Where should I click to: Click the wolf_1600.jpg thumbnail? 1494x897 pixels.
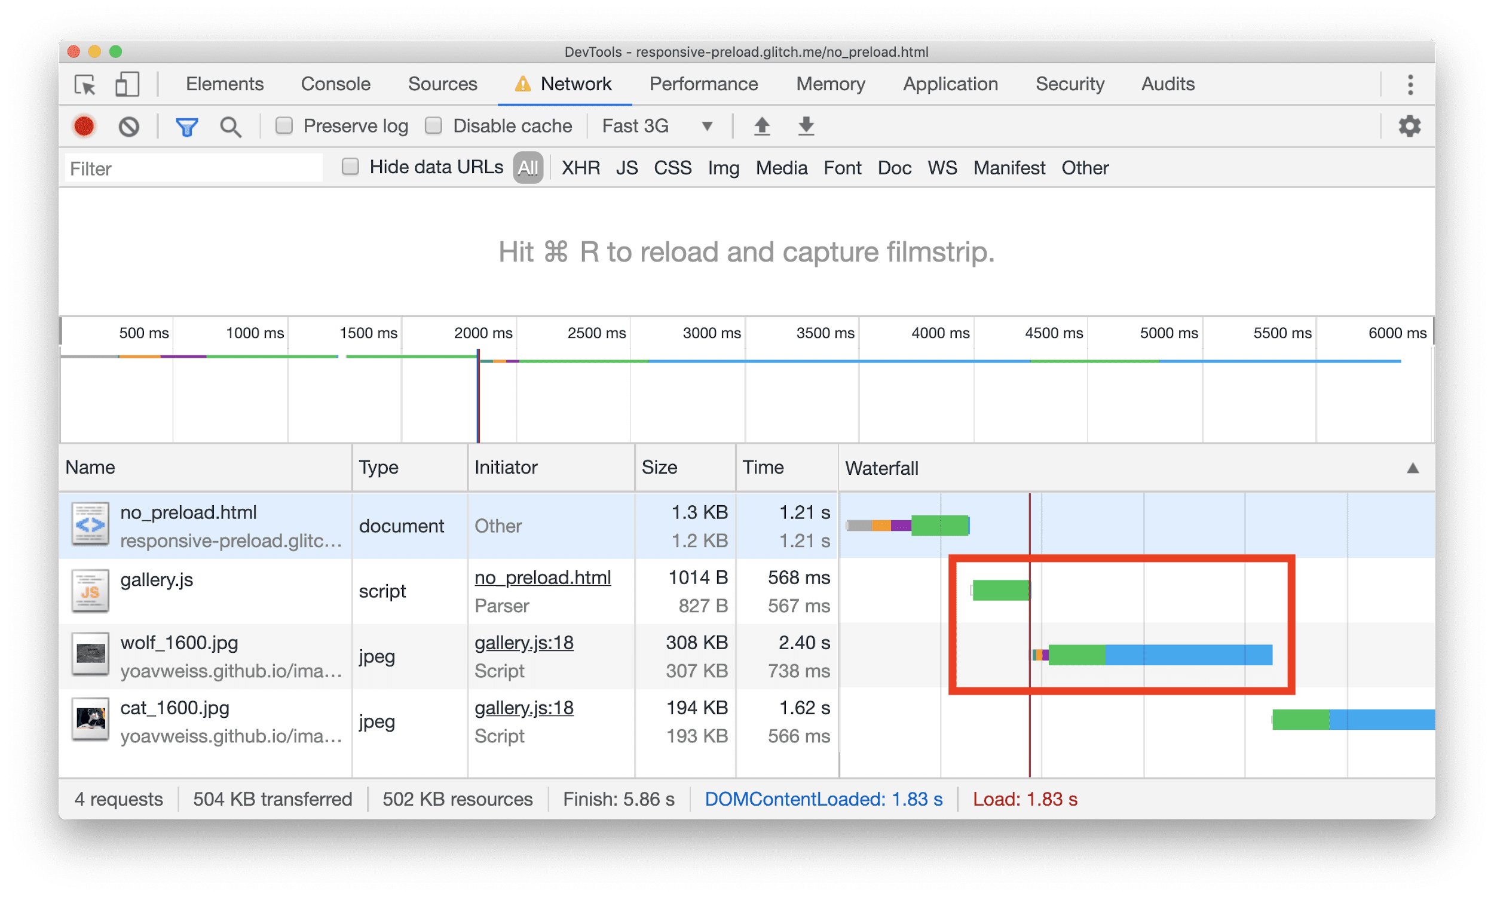(x=91, y=655)
